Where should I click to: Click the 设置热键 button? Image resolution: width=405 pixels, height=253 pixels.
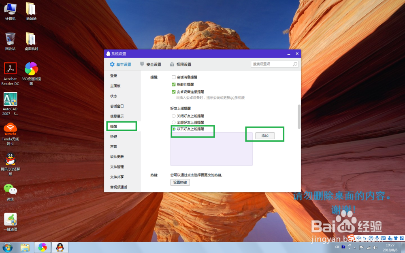(x=179, y=183)
